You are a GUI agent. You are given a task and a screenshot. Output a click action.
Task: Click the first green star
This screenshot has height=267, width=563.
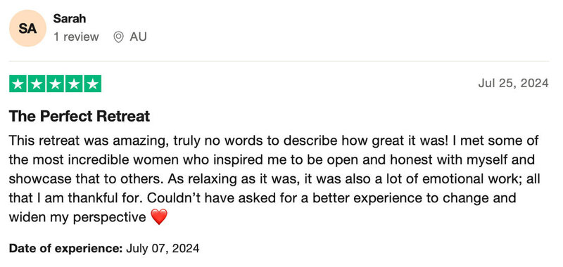(x=18, y=84)
